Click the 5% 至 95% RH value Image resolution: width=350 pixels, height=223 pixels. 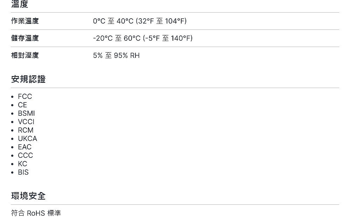(x=116, y=55)
